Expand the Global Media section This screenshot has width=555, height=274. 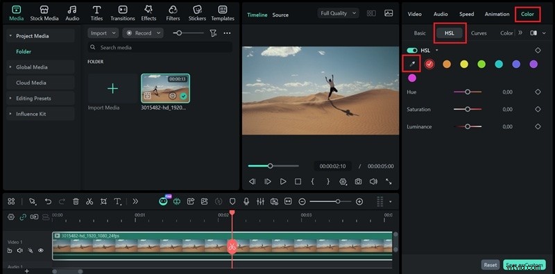10,67
